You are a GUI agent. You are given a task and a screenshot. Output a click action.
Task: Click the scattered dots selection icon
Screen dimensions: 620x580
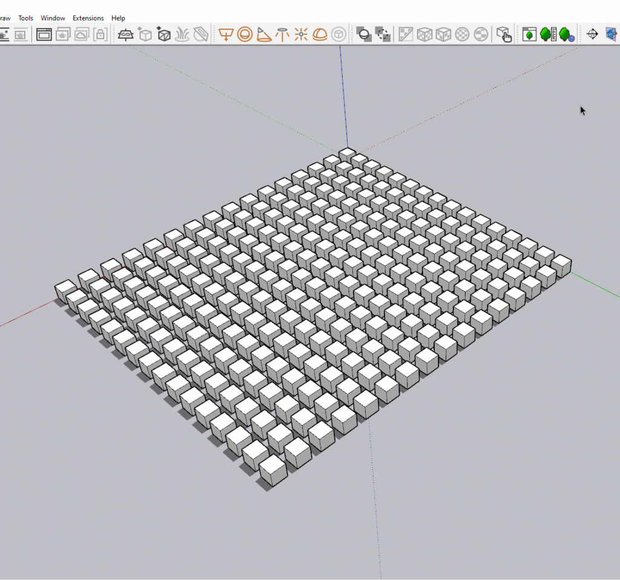pyautogui.click(x=383, y=35)
